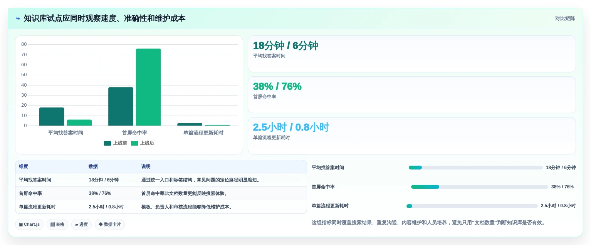Click chart x-axis label 平均找答案时间
591x245 pixels.
pos(65,133)
